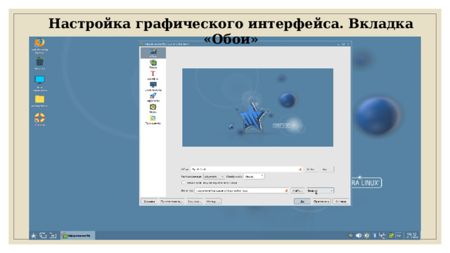This screenshot has width=450, height=253.
Task: Switch to the sounds speaker tab
Action: 153,108
